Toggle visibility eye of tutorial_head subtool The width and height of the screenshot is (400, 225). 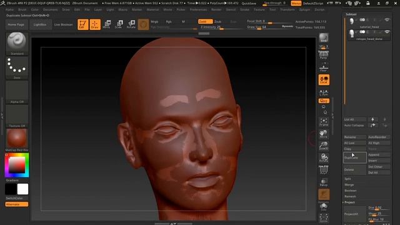tap(387, 20)
